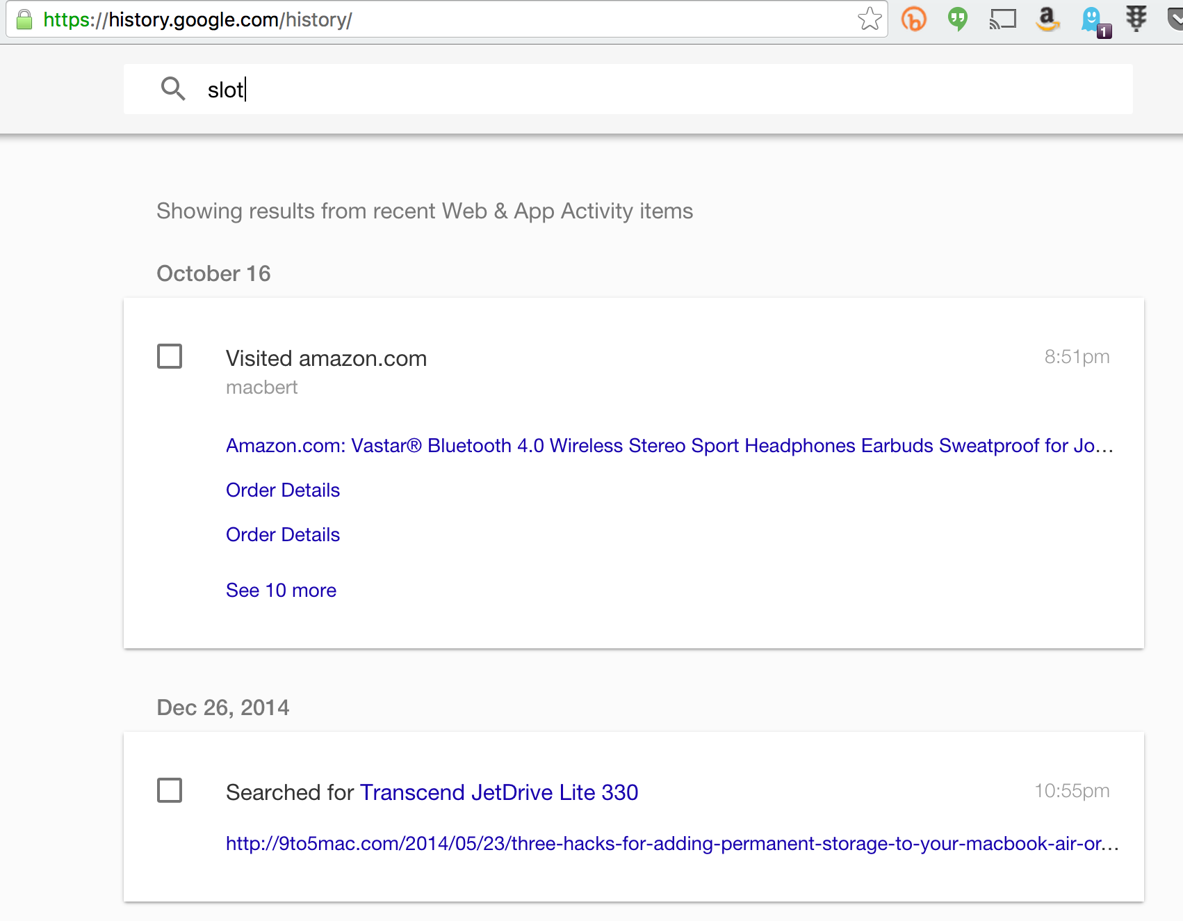The width and height of the screenshot is (1183, 921).
Task: Open the Amazon extension
Action: coord(1047,19)
